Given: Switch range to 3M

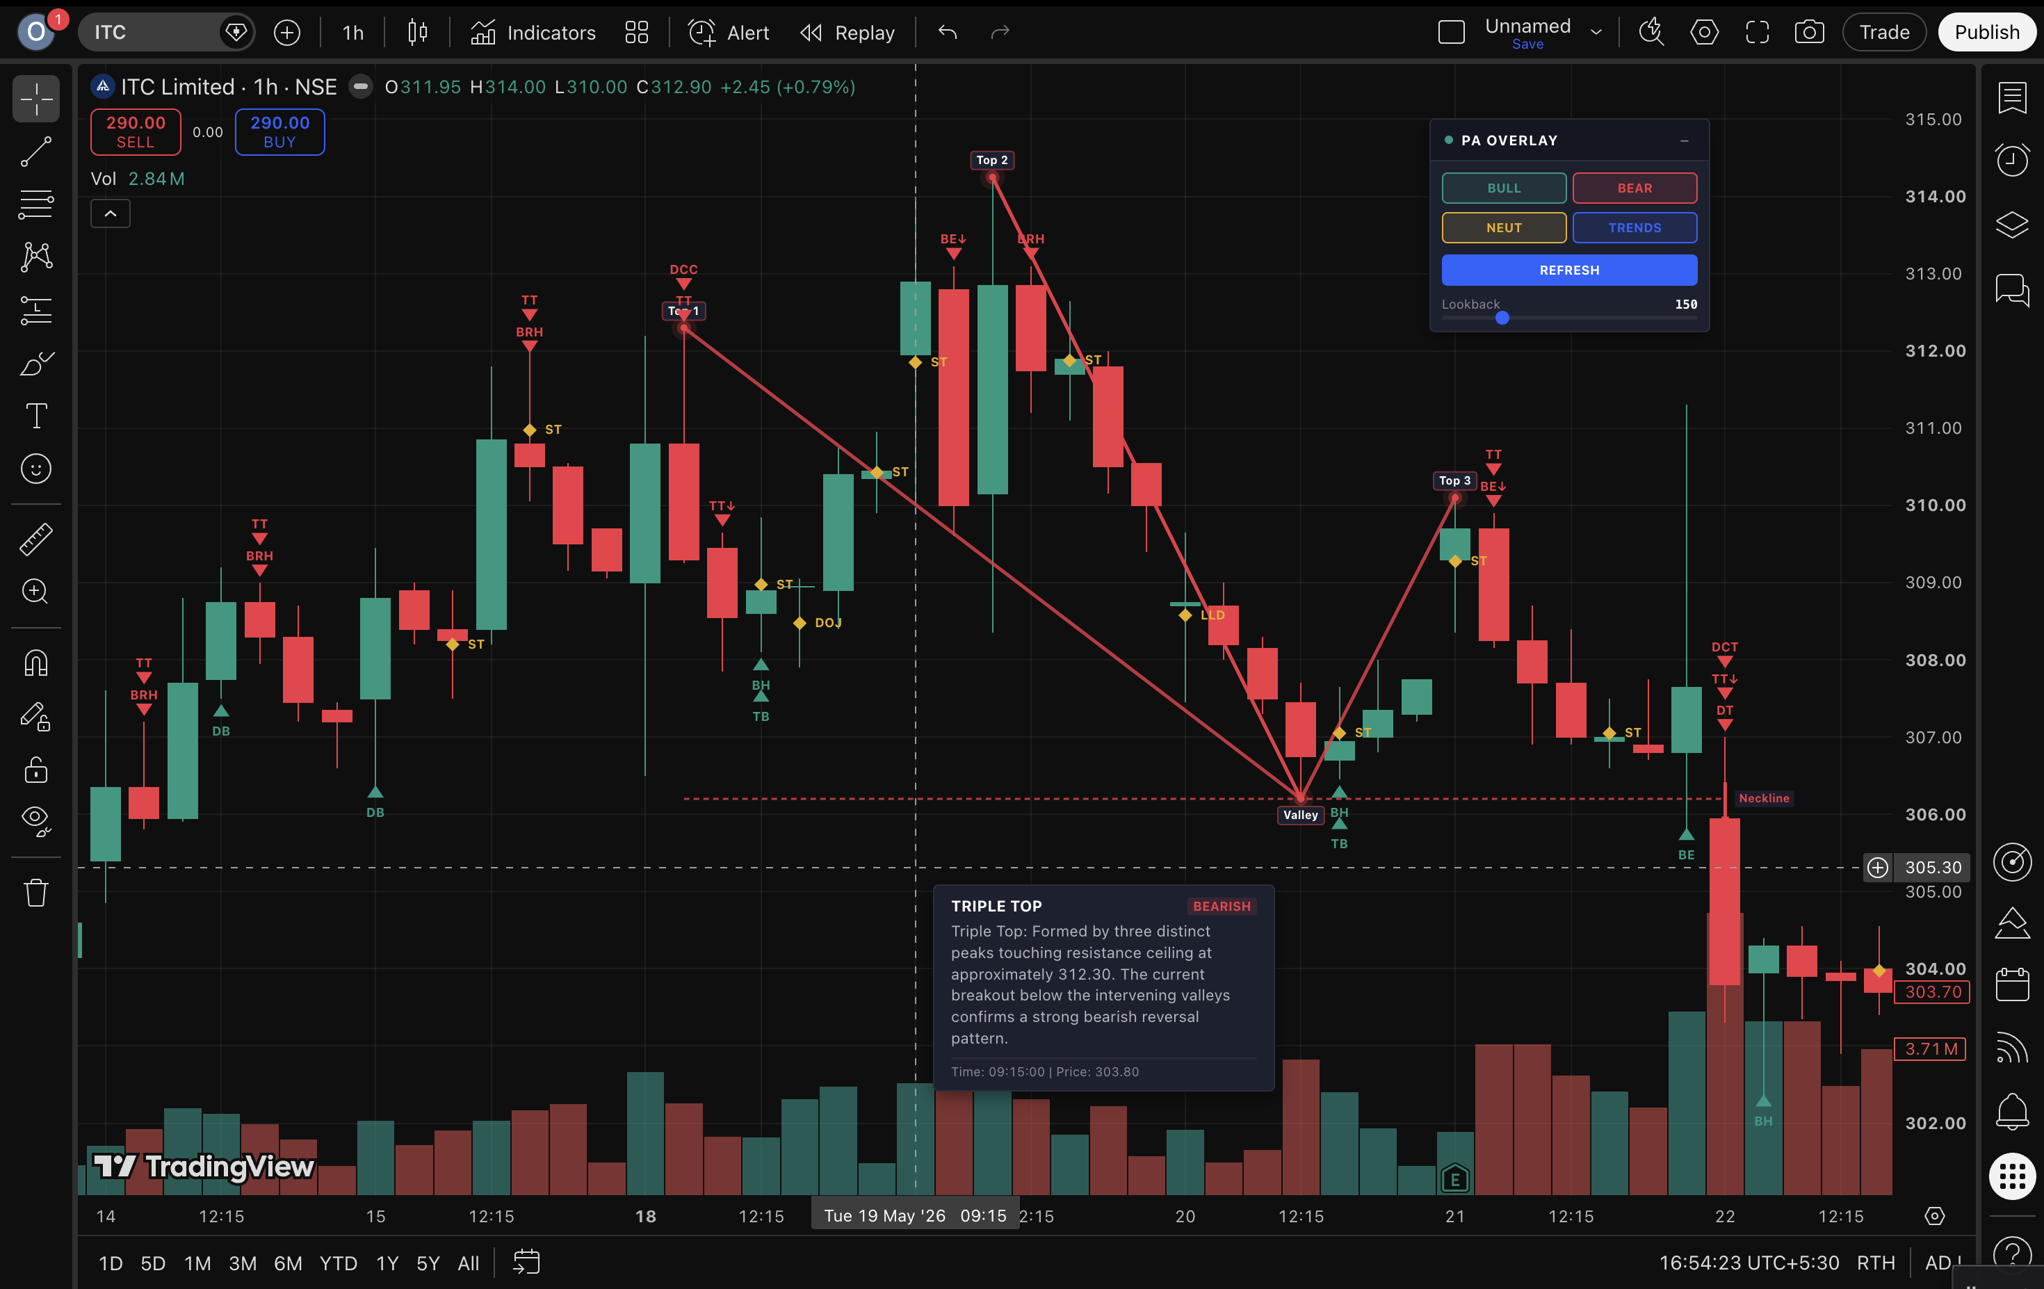Looking at the screenshot, I should click(243, 1263).
